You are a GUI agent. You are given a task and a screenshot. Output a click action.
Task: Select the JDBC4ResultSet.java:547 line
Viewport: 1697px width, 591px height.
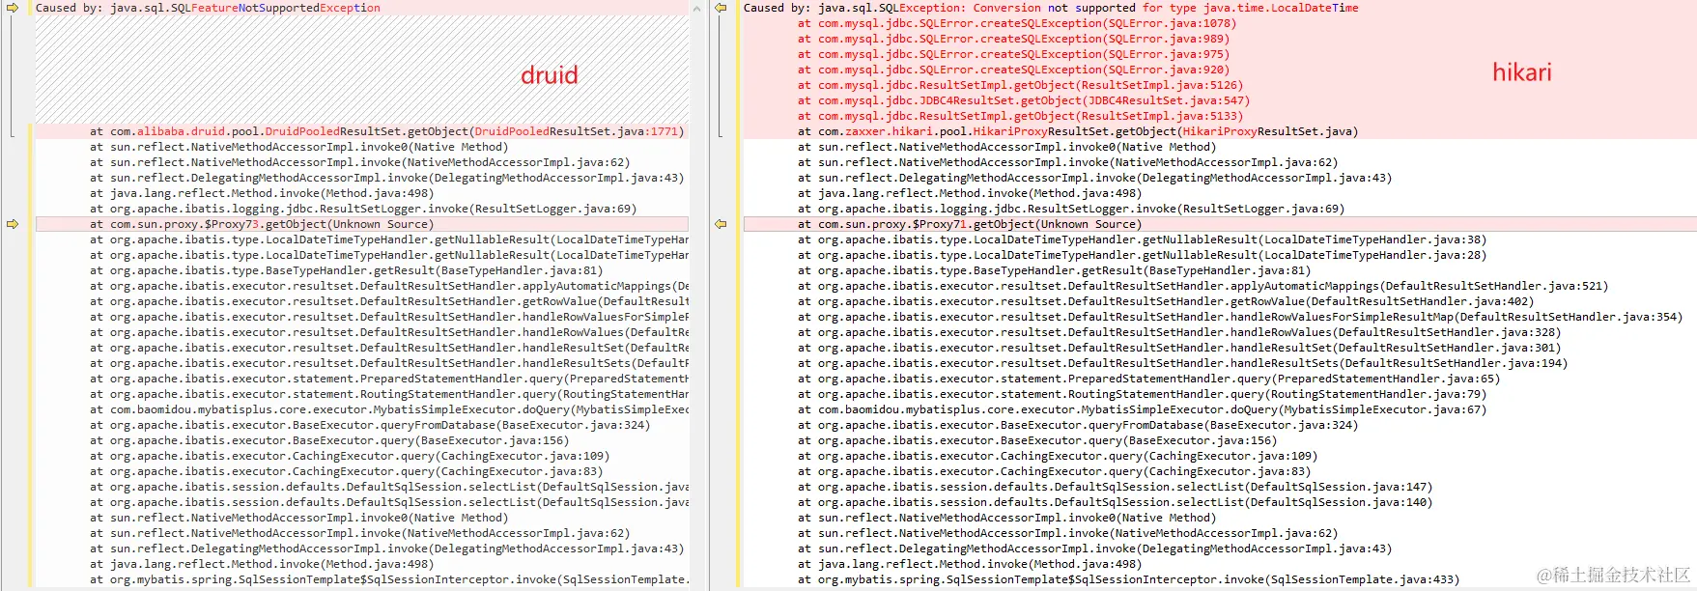click(x=1024, y=100)
